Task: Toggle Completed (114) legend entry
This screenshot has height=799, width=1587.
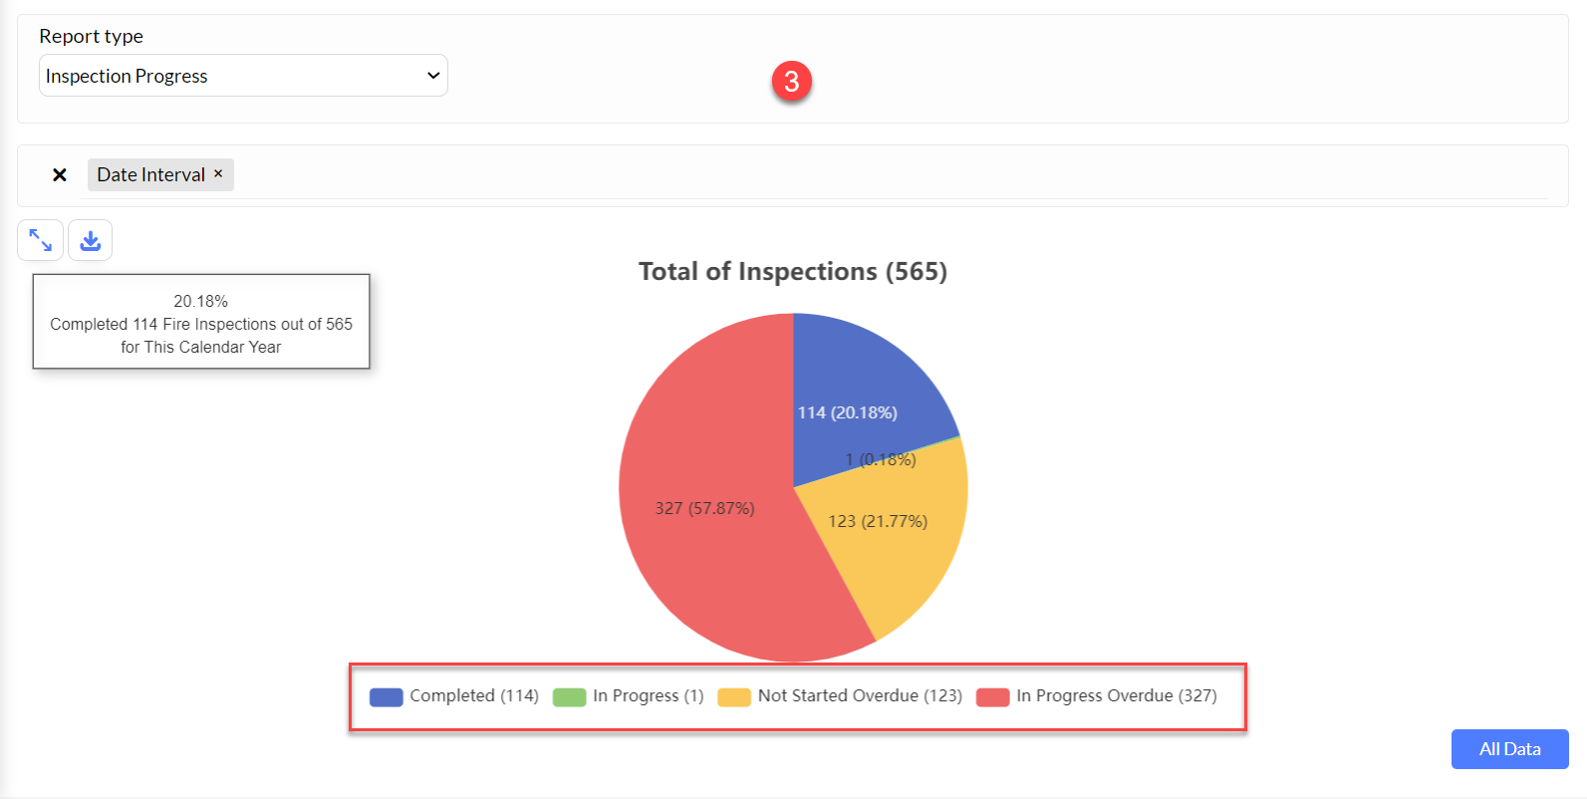Action: (x=454, y=696)
